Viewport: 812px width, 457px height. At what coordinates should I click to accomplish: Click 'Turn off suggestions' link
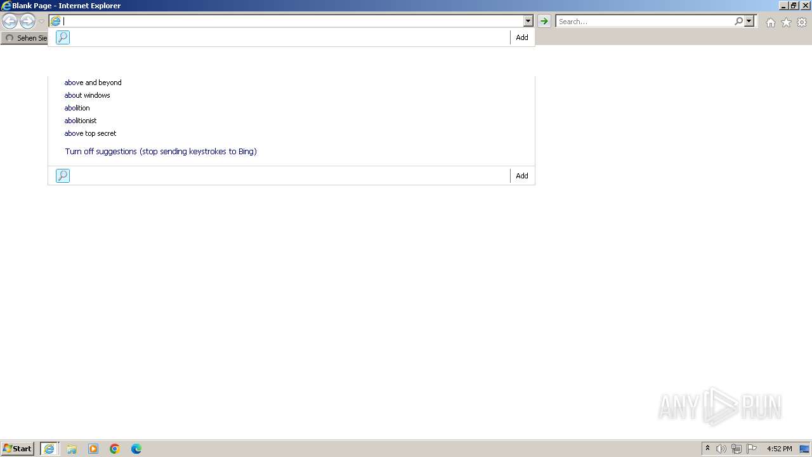coord(160,152)
